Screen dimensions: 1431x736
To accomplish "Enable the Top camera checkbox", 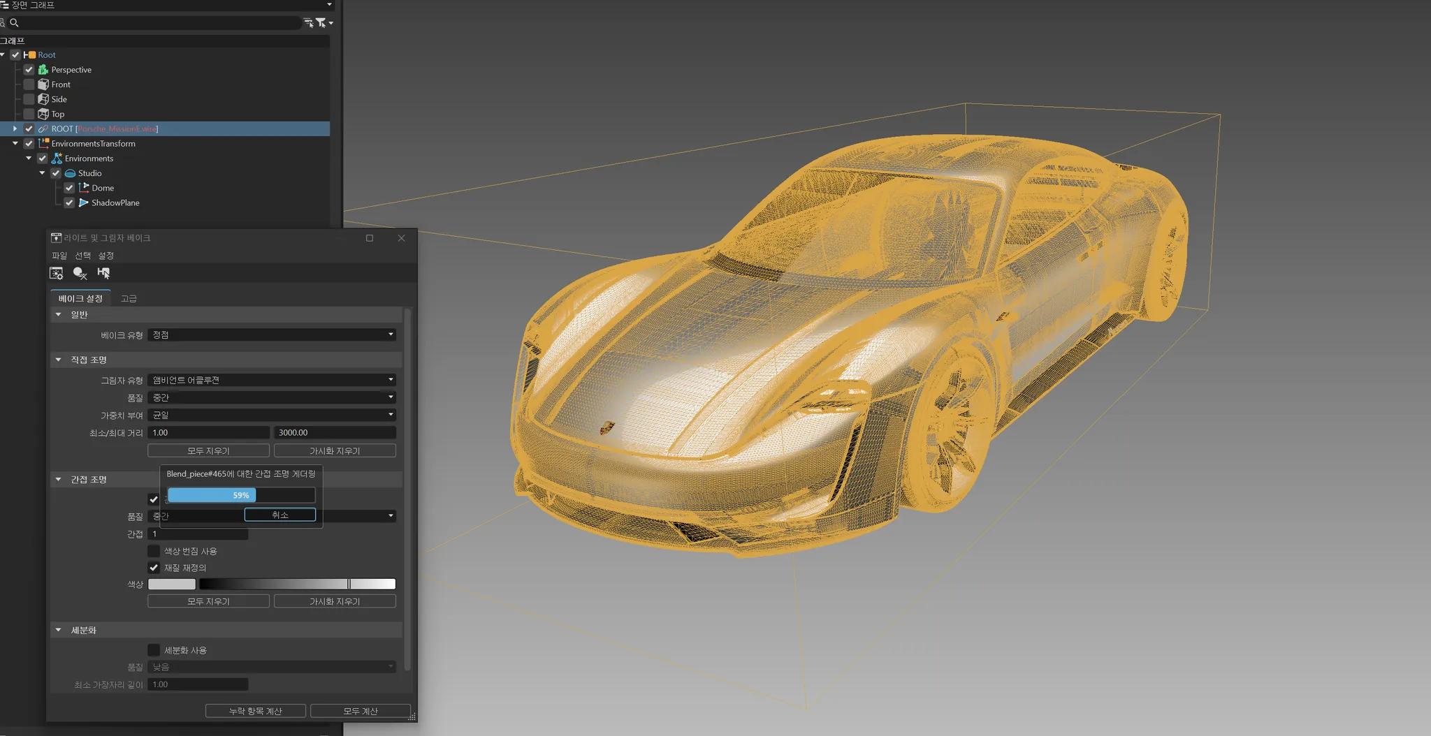I will click(x=29, y=114).
